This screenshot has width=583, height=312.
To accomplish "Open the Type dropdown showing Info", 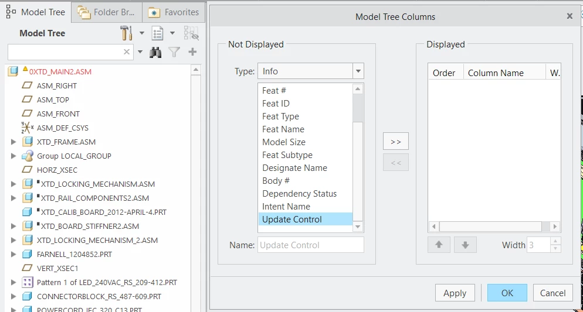I will pos(310,71).
